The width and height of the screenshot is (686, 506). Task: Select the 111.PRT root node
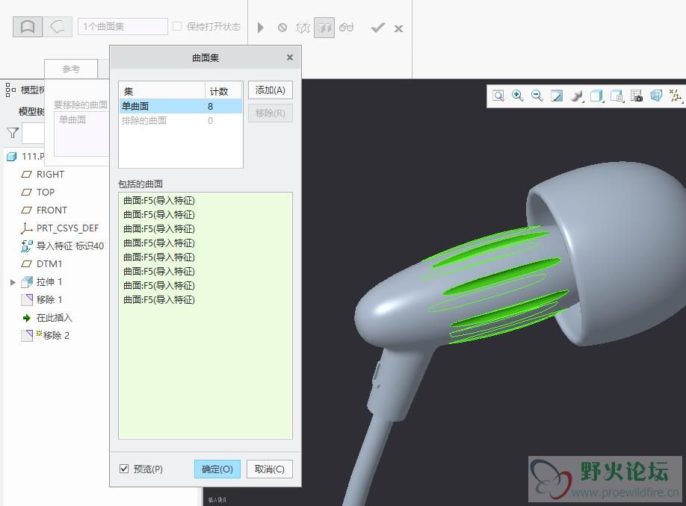pos(33,157)
